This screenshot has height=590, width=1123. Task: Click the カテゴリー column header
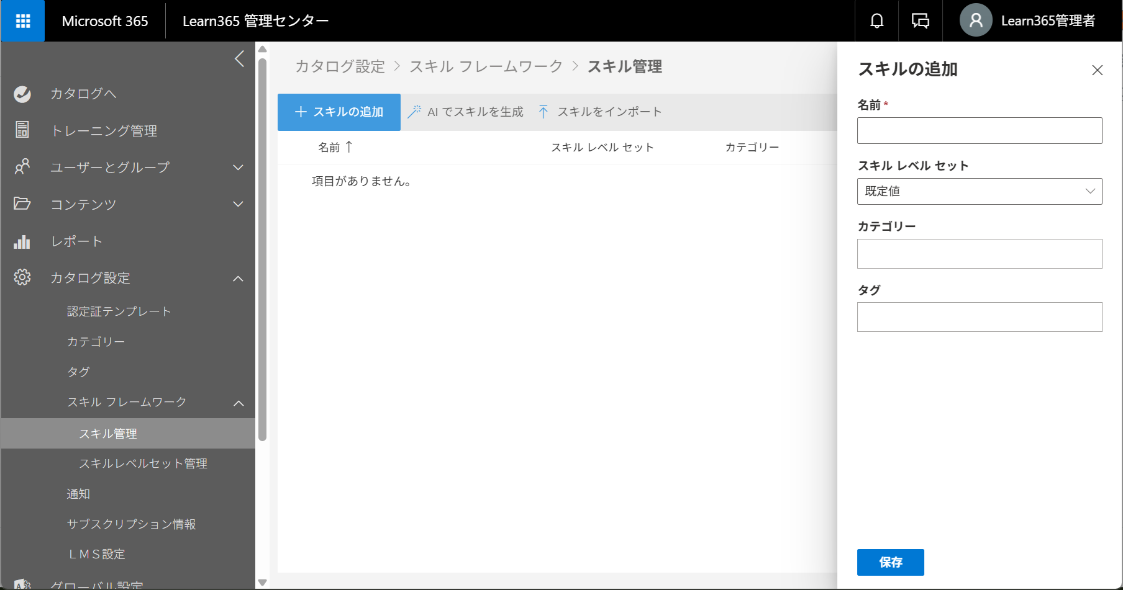pos(752,147)
